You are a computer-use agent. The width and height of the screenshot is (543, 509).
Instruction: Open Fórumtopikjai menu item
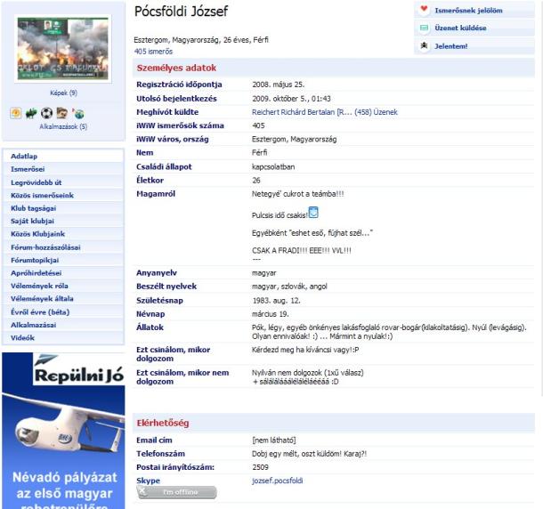tap(63, 260)
